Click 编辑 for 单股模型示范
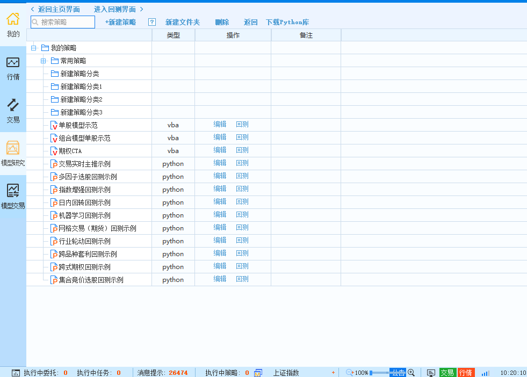The height and width of the screenshot is (377, 527). point(220,124)
